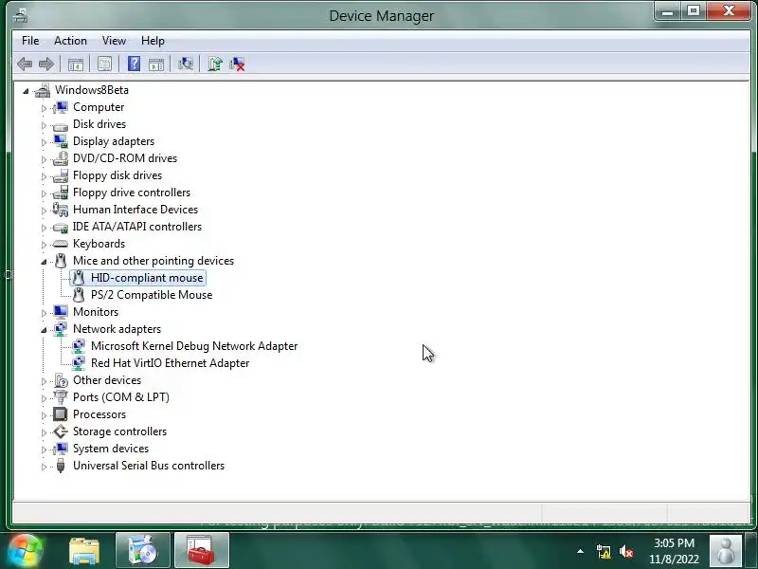This screenshot has width=758, height=569.
Task: Click the HID-compliant mouse device icon
Action: (79, 278)
